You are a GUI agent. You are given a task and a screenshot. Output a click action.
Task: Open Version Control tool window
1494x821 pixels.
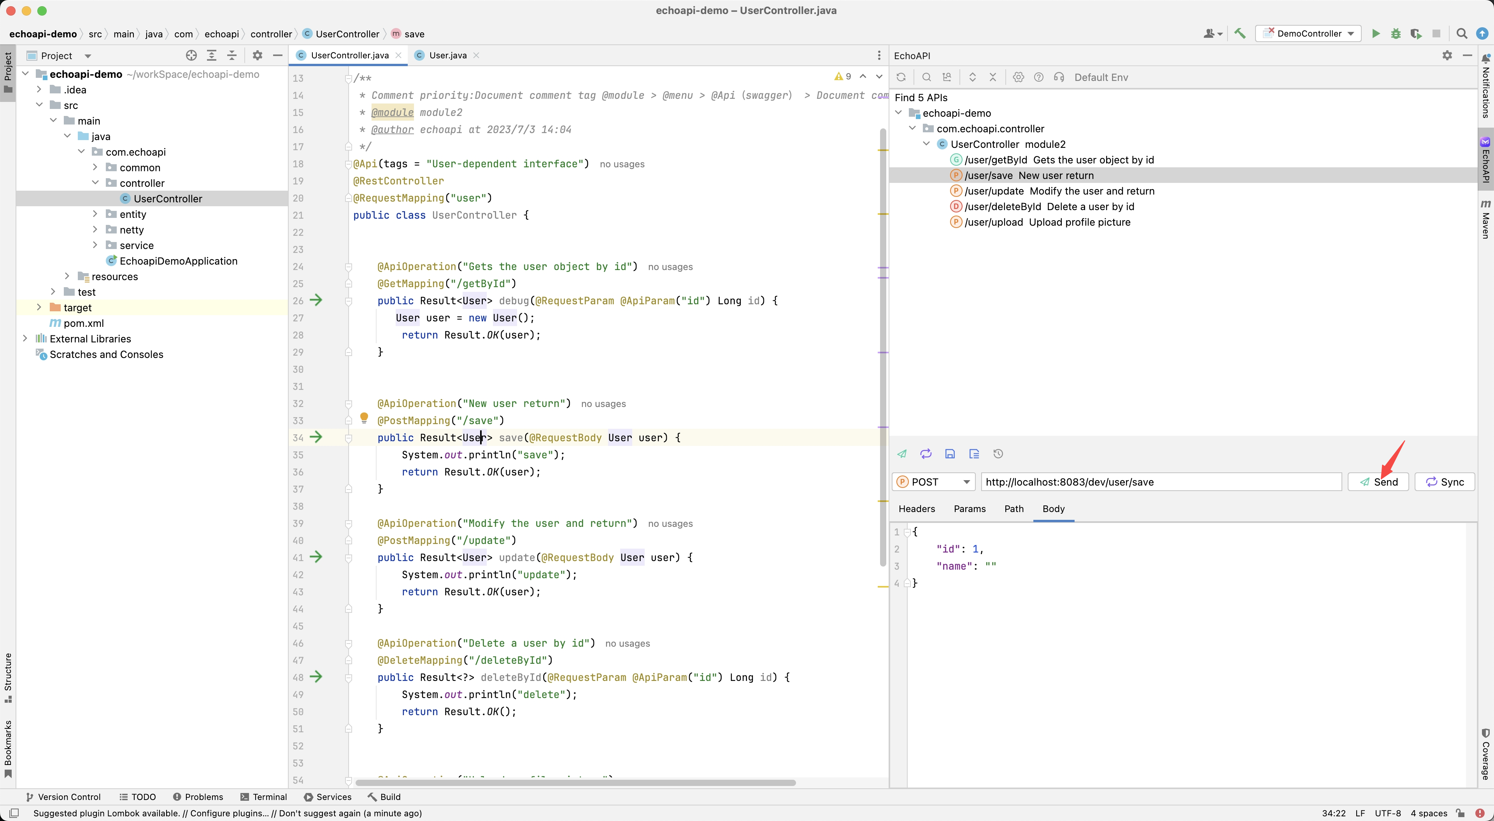(63, 796)
